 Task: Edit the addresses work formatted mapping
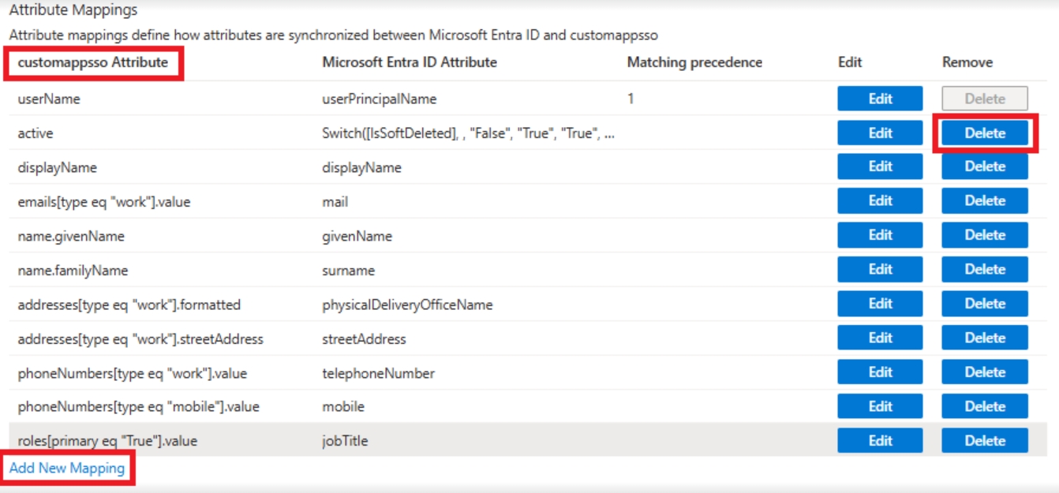[880, 304]
